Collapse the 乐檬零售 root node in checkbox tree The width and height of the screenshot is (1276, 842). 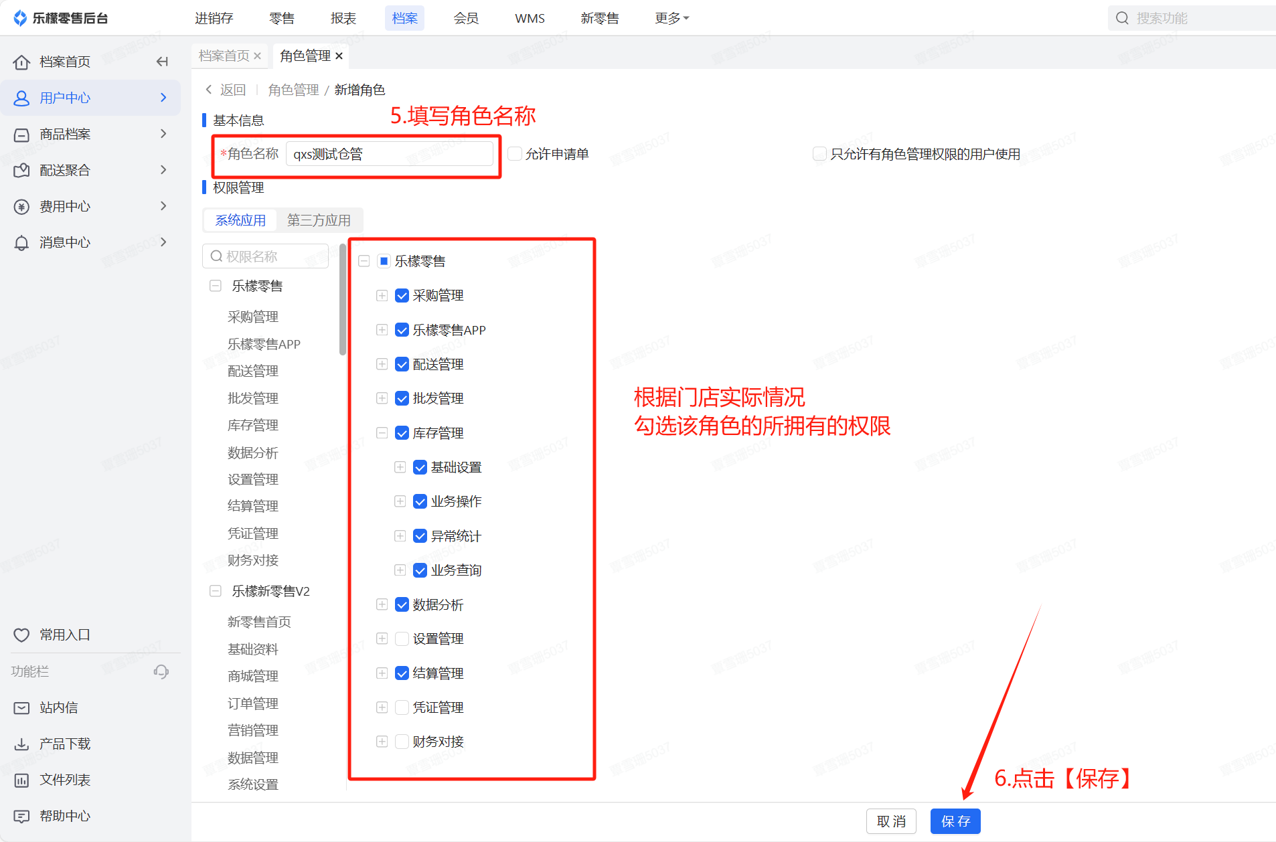point(364,261)
